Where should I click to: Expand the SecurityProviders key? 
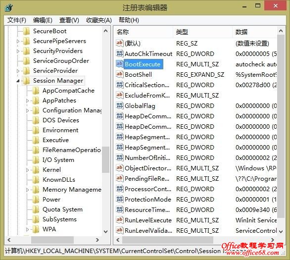click(18, 51)
